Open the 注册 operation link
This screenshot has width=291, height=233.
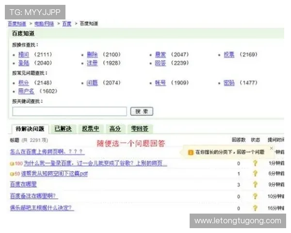92,63
